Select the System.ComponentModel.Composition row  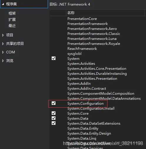[x=101, y=94]
